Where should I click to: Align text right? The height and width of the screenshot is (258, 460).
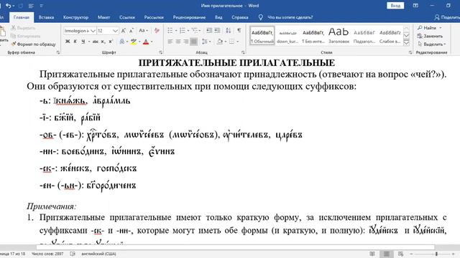185,42
